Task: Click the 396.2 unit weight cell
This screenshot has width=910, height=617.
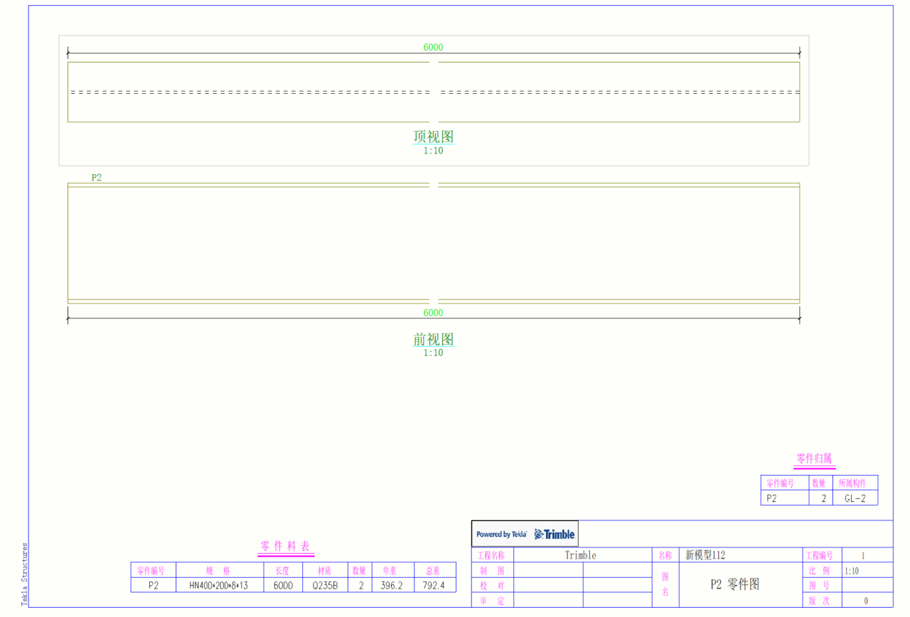Action: [x=392, y=586]
